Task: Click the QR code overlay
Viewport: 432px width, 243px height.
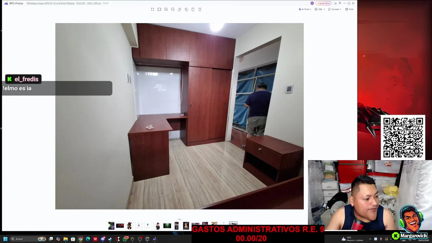Action: pos(403,137)
